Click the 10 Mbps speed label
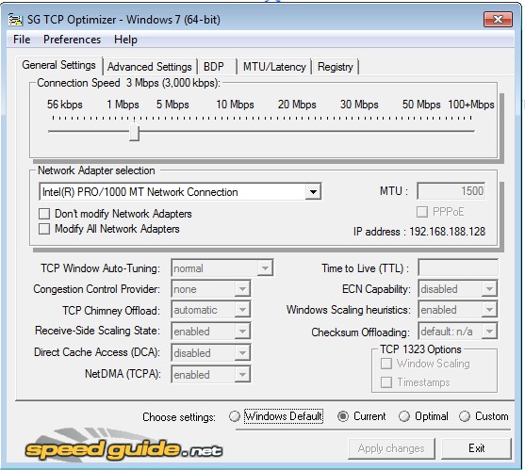 tap(235, 105)
